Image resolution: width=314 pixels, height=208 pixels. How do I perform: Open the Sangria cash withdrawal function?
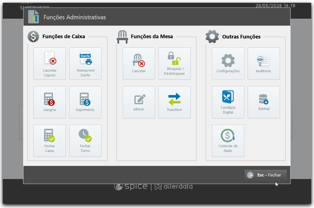click(x=49, y=102)
